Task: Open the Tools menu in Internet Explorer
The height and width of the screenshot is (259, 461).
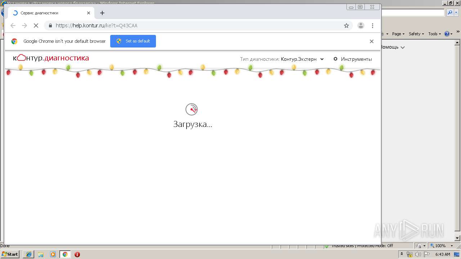Action: point(434,34)
